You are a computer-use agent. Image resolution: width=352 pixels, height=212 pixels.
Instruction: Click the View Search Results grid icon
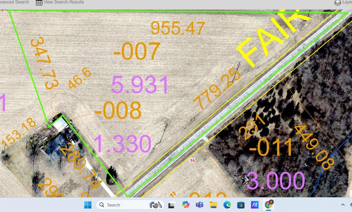click(x=39, y=3)
